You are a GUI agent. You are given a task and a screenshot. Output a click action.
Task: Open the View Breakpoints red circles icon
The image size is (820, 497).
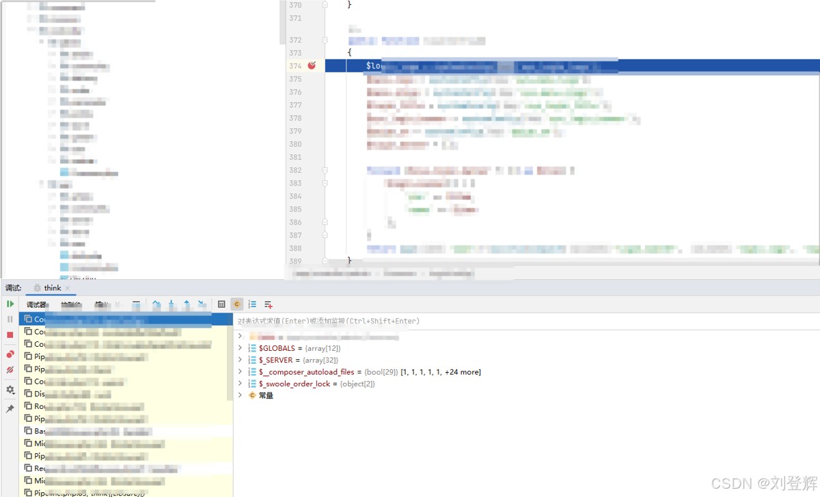click(10, 354)
